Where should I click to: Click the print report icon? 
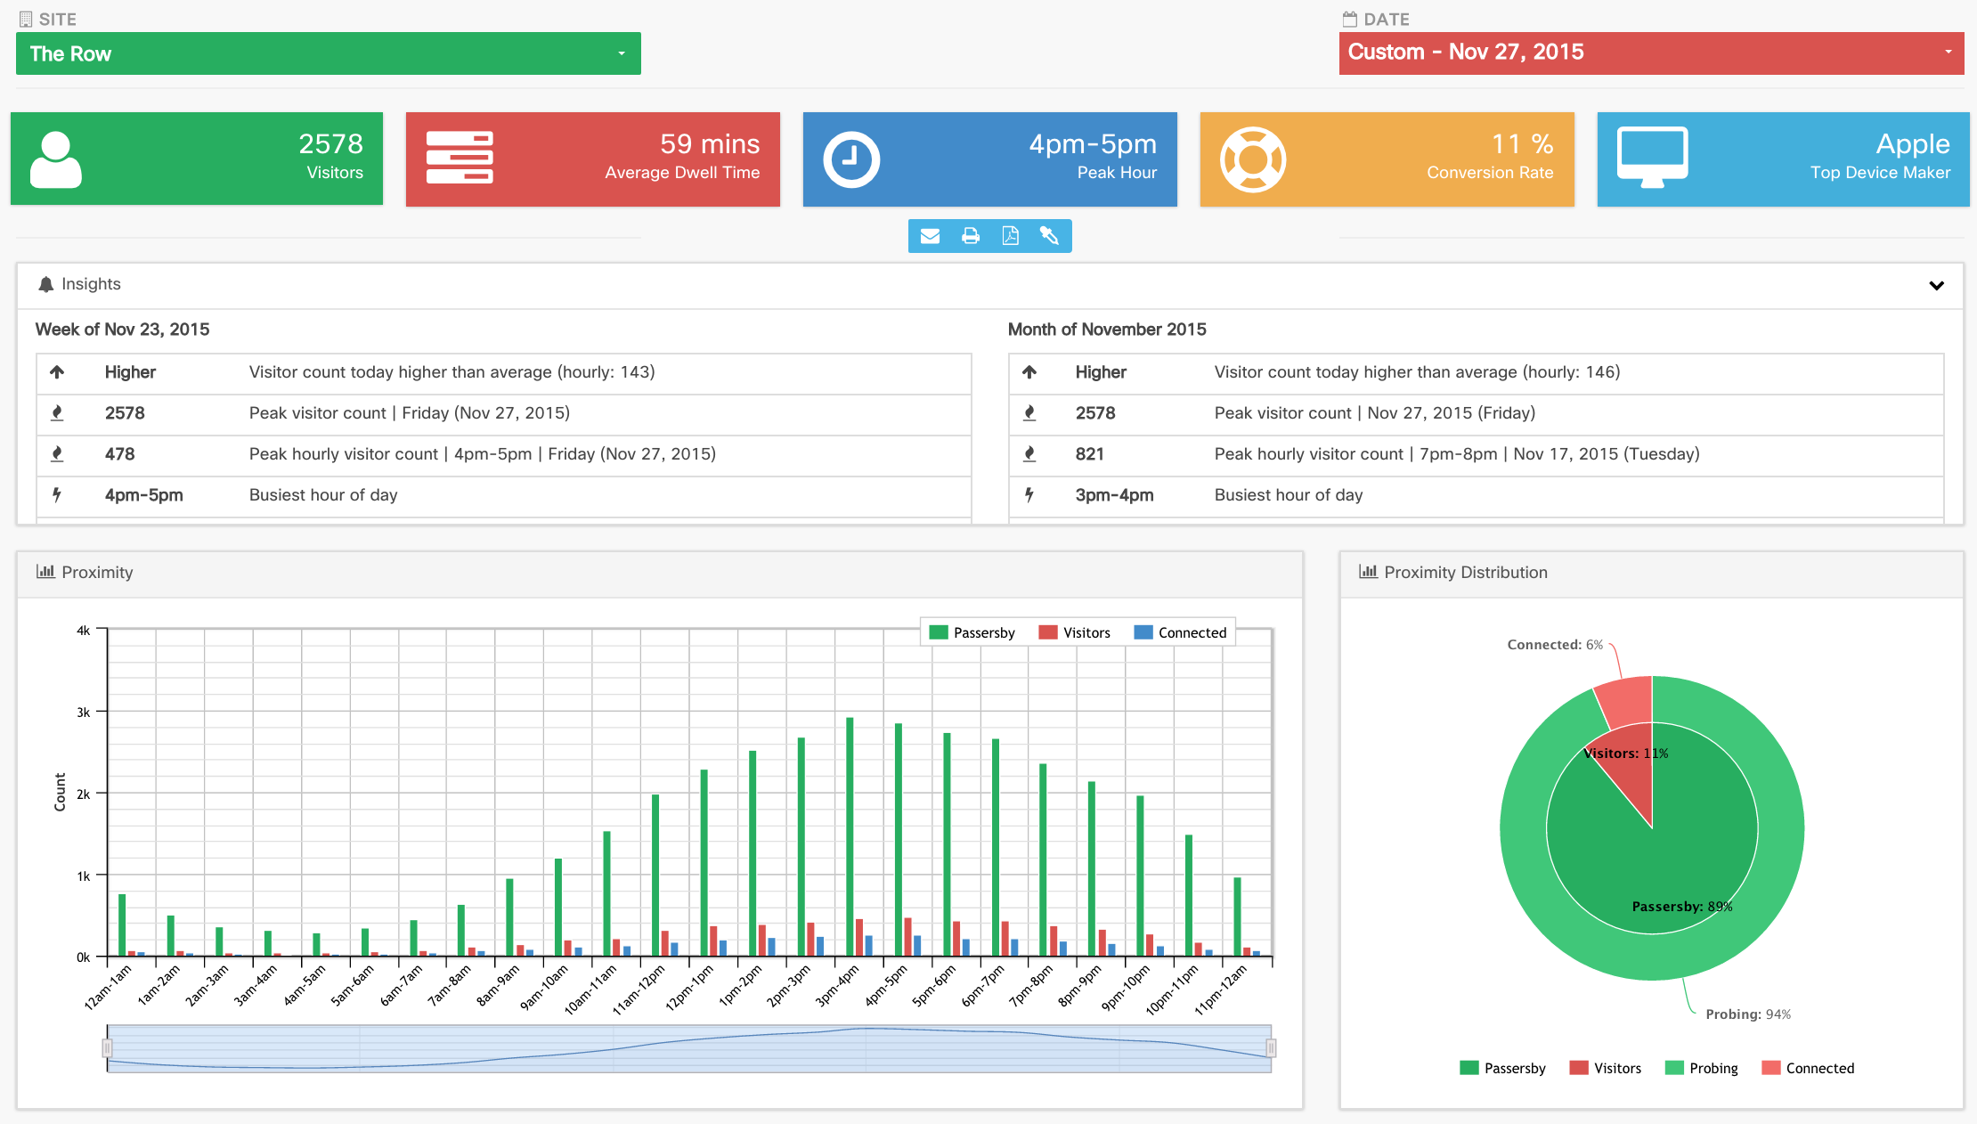tap(971, 236)
